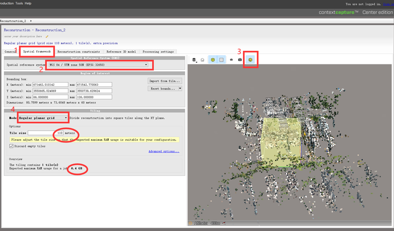This screenshot has height=231, width=394.
Task: Click the region of interest edit icon
Action: (251, 60)
